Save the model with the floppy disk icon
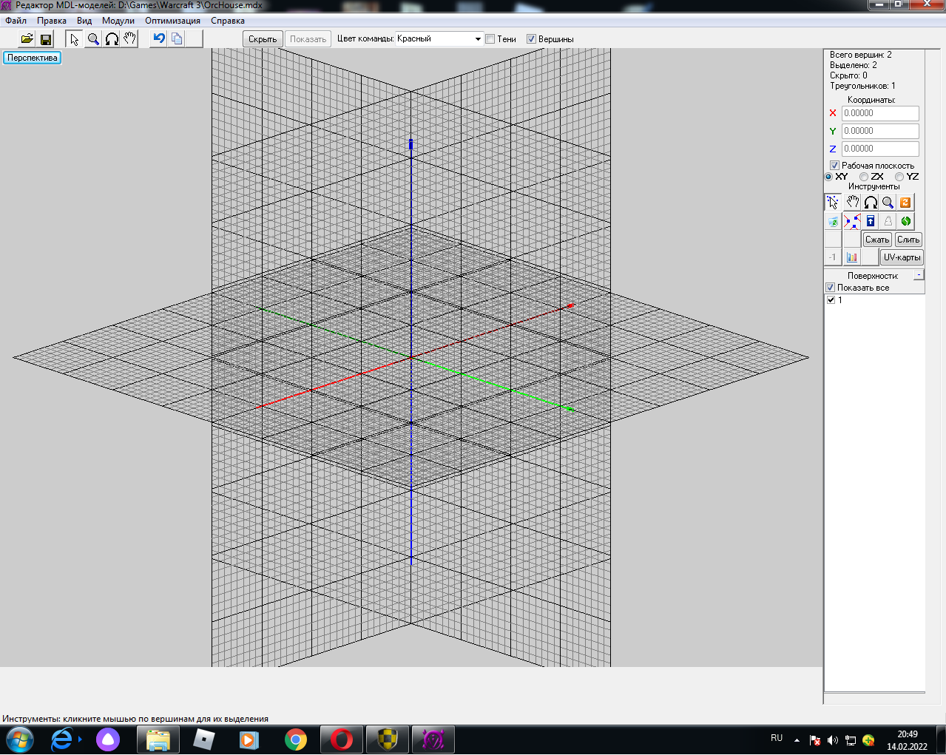Image resolution: width=946 pixels, height=755 pixels. pos(46,39)
